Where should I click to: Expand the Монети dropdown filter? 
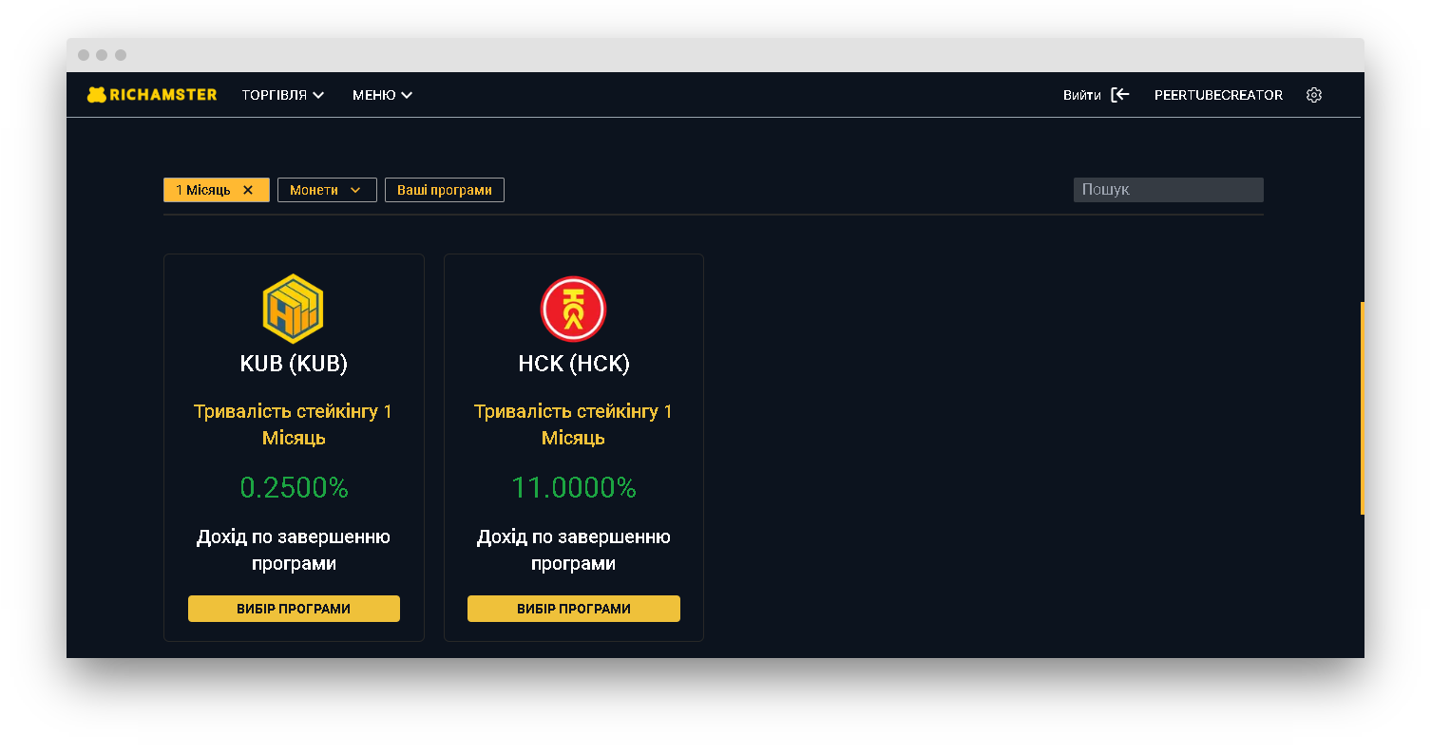pos(327,190)
